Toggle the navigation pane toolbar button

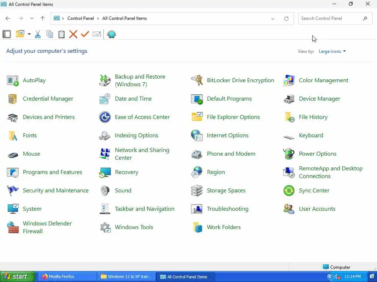[7, 34]
